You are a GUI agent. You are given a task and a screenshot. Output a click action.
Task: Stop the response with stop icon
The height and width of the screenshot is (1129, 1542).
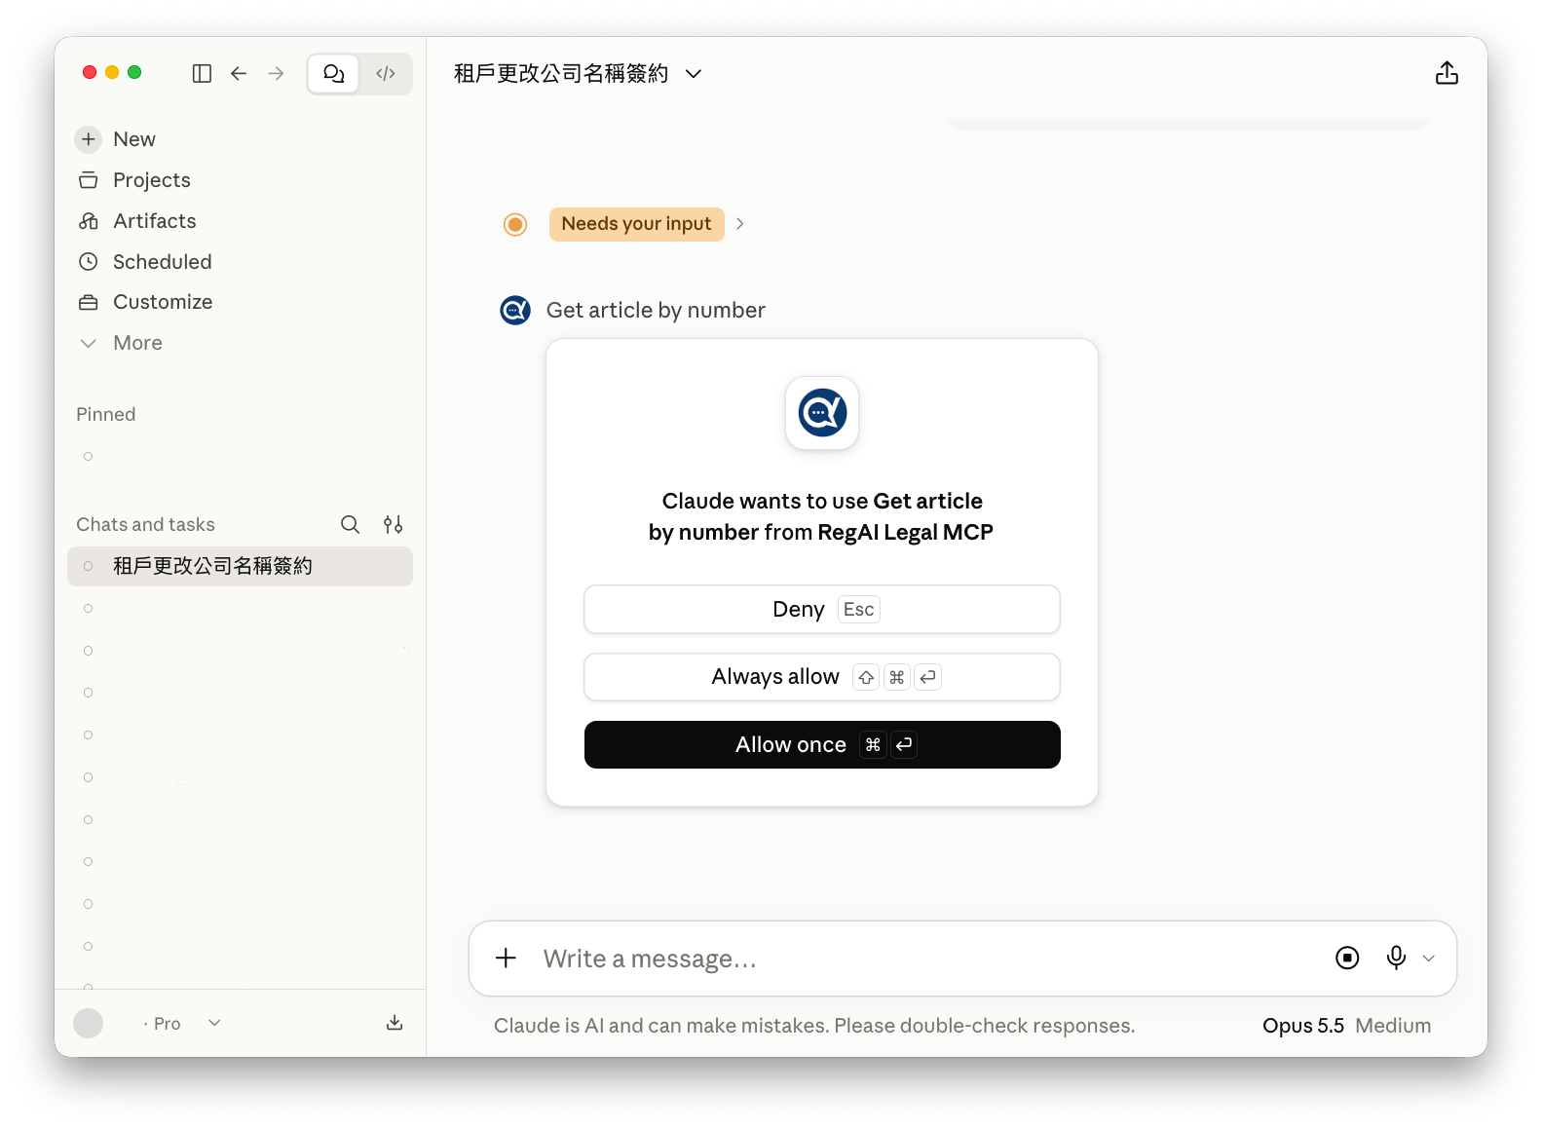[x=1347, y=958]
